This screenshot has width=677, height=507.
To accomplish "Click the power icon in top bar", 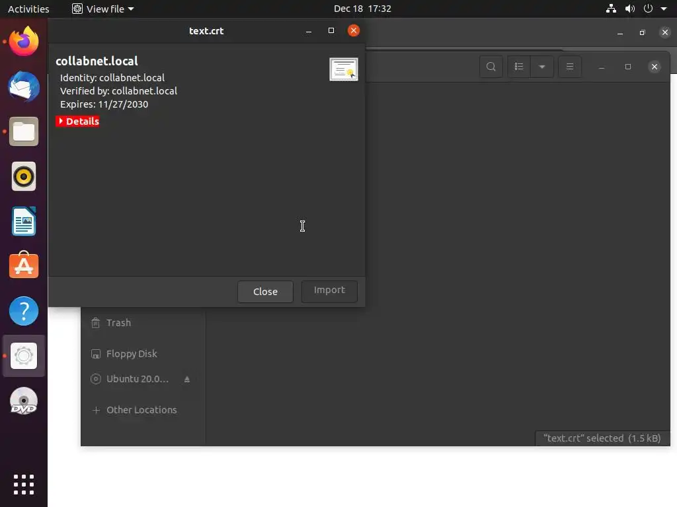I will pos(648,9).
